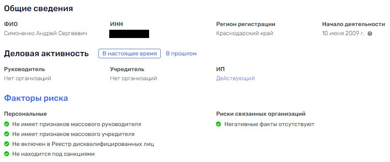This screenshot has height=162, width=390.
Task: Select the 'В настоящее время' tab
Action: tap(130, 54)
